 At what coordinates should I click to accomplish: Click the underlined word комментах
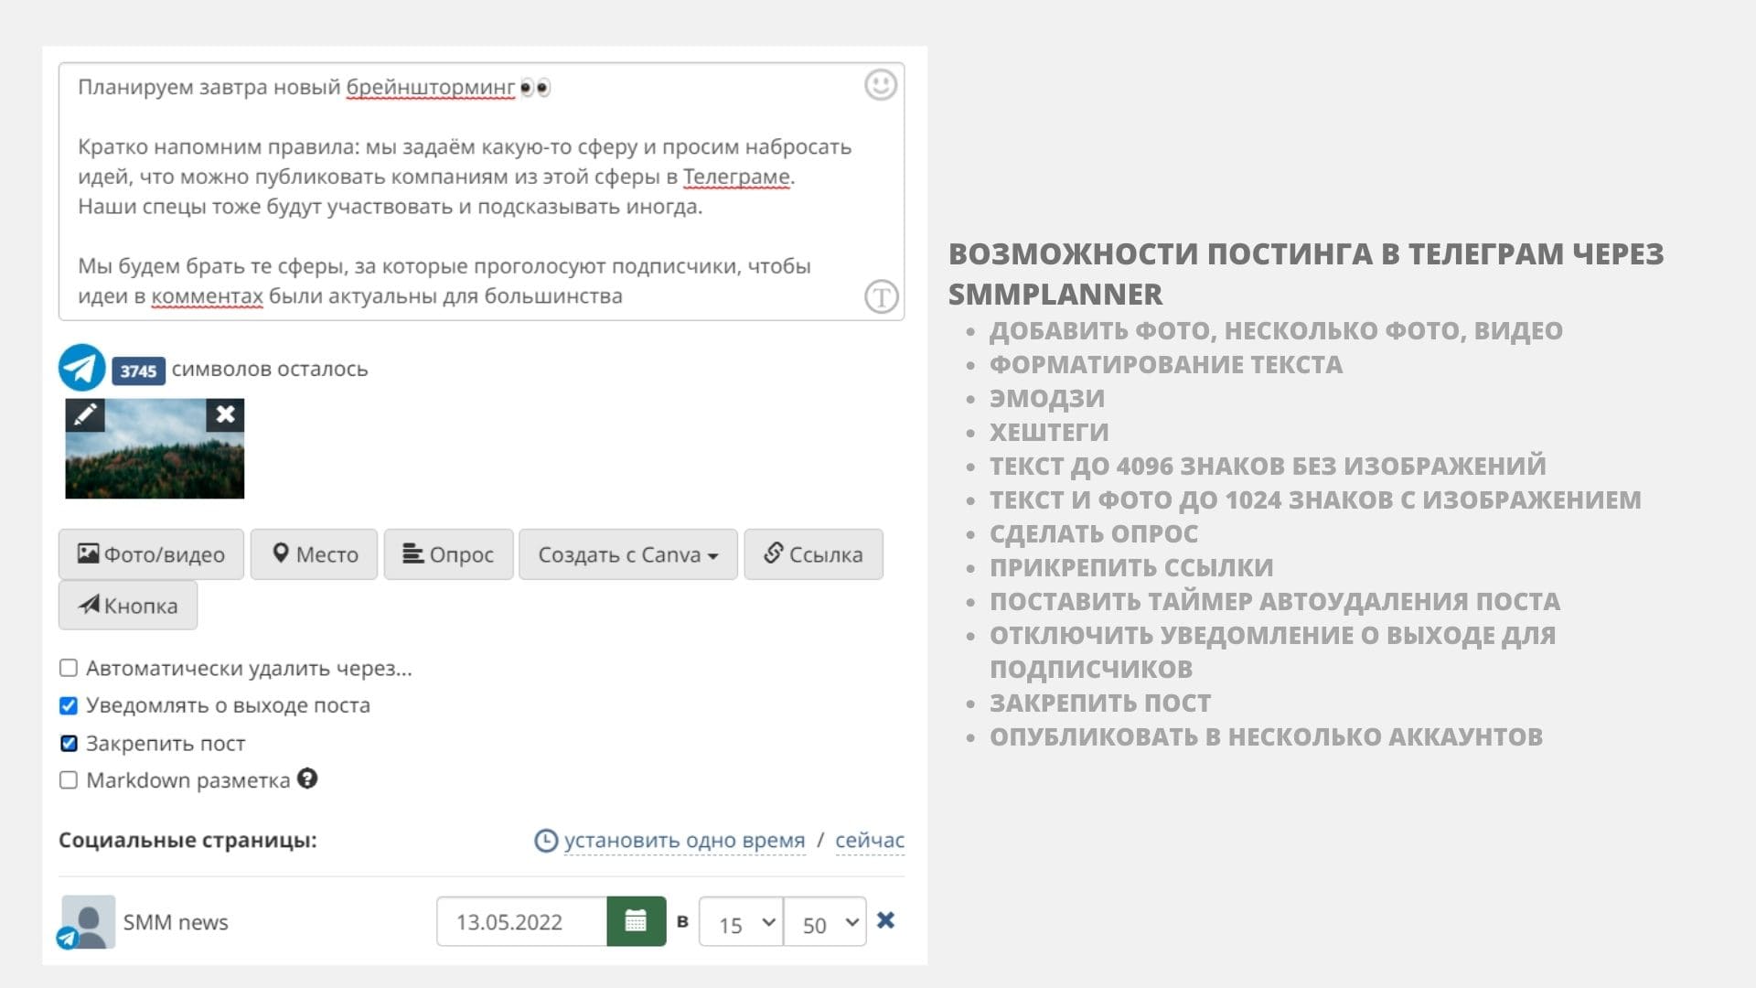pos(208,296)
